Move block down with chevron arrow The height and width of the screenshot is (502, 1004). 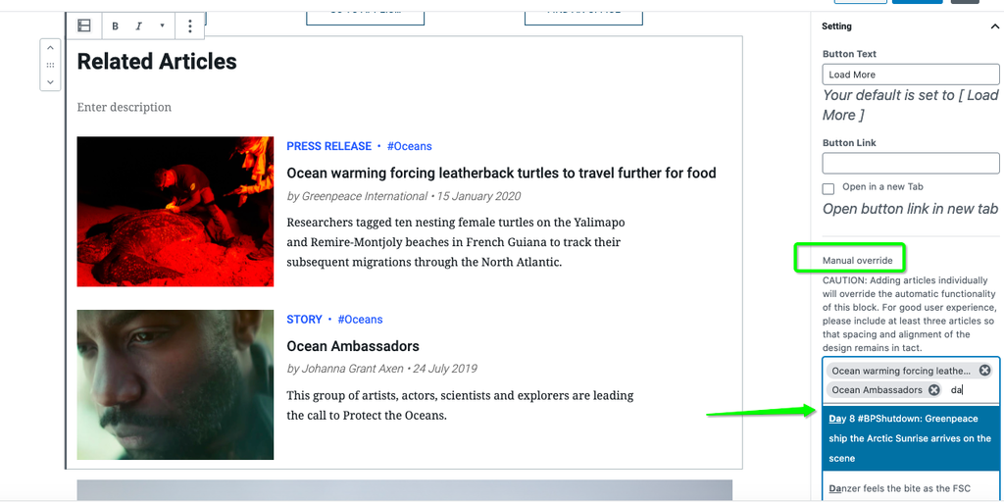(x=50, y=82)
